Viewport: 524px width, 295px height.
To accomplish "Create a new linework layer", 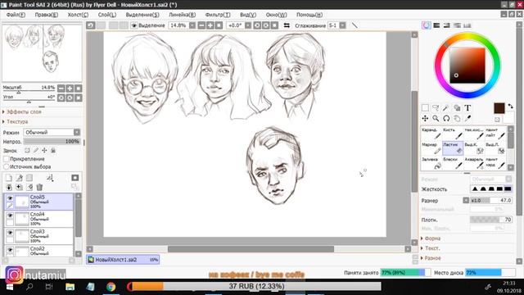I will (19, 178).
